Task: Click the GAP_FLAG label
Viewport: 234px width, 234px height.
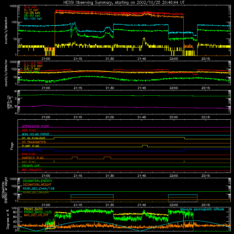Action: (x=29, y=130)
